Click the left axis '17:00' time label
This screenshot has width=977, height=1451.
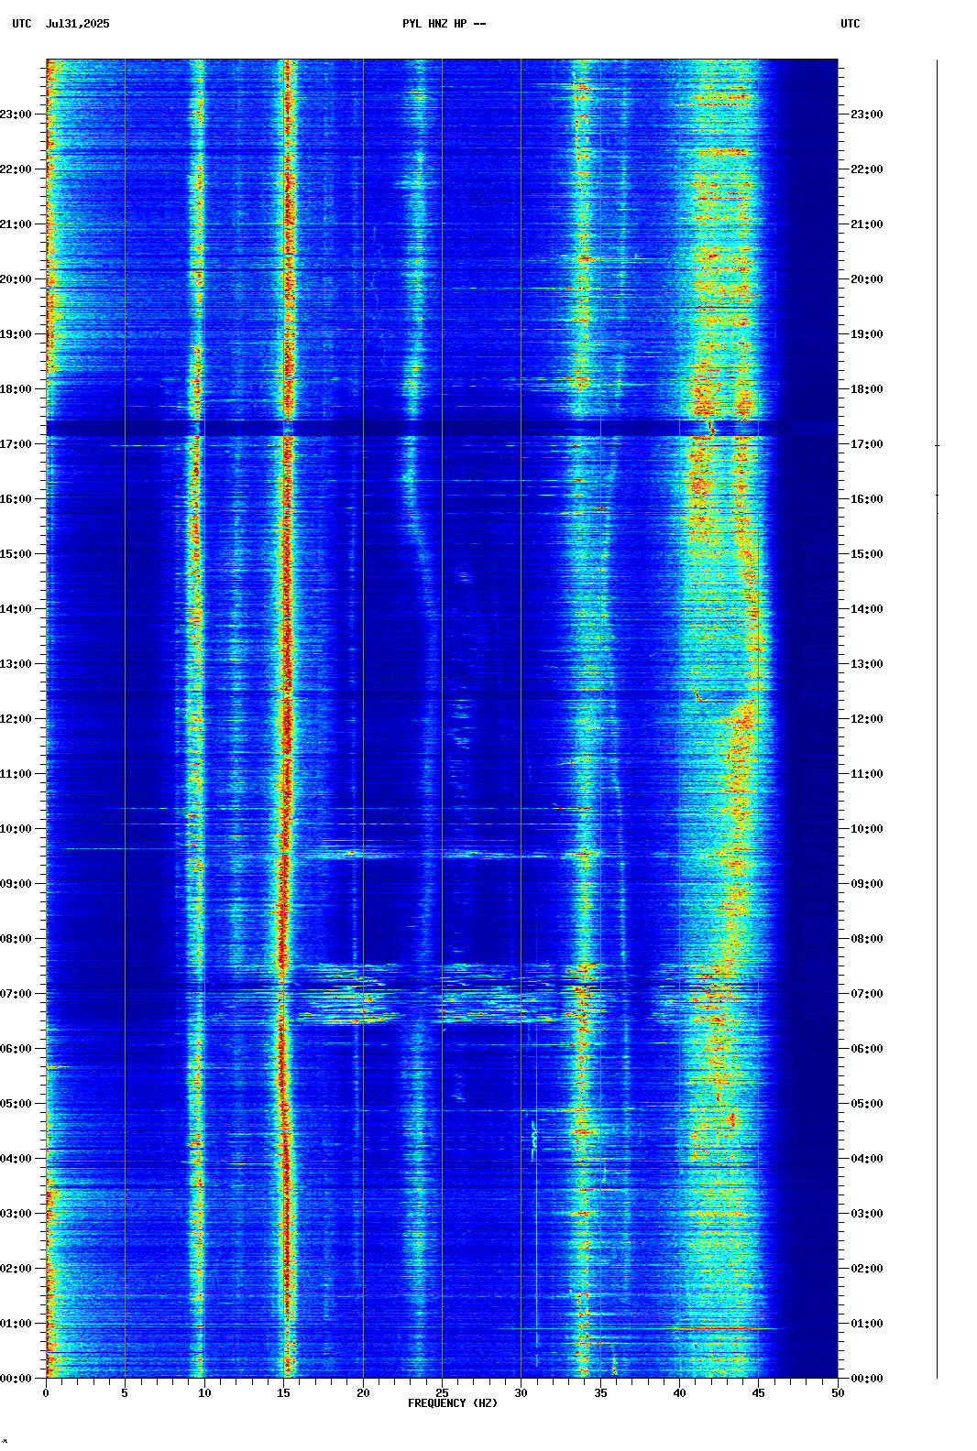click(16, 444)
